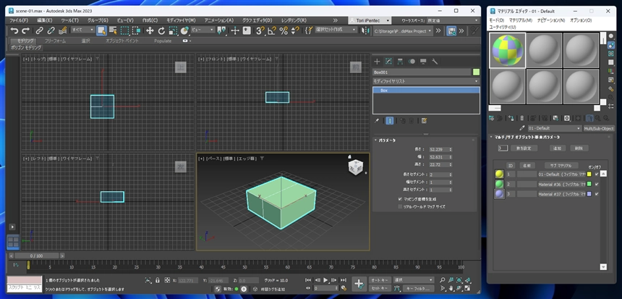Toggle the 3D Snaps icon
The height and width of the screenshot is (299, 622).
click(x=260, y=30)
